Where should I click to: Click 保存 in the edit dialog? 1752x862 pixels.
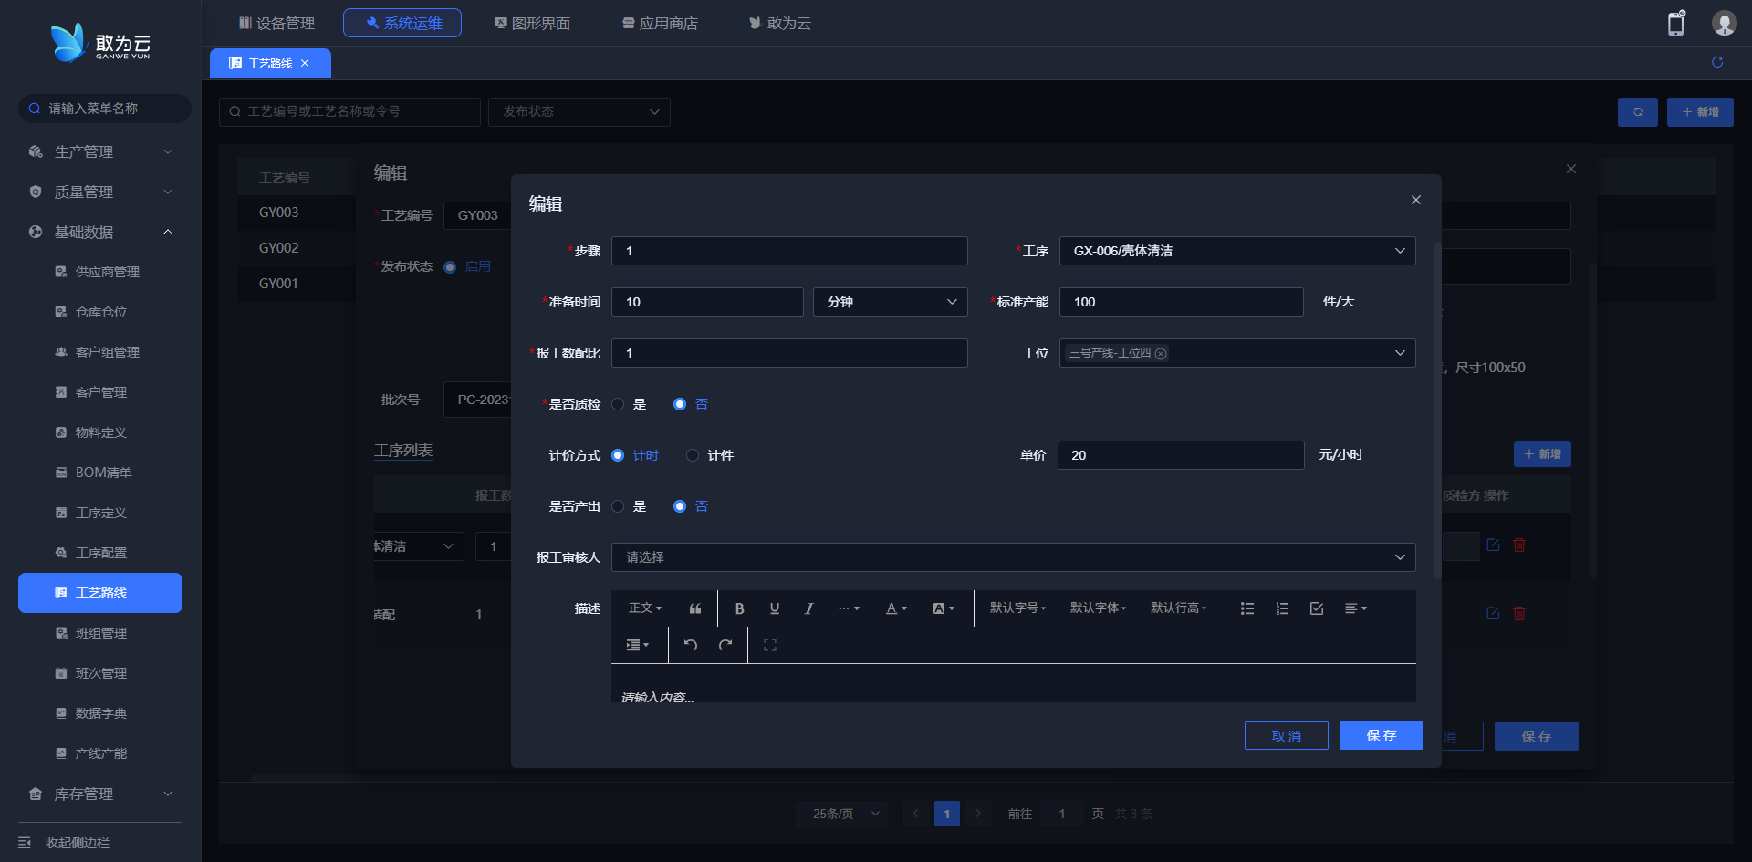point(1381,735)
